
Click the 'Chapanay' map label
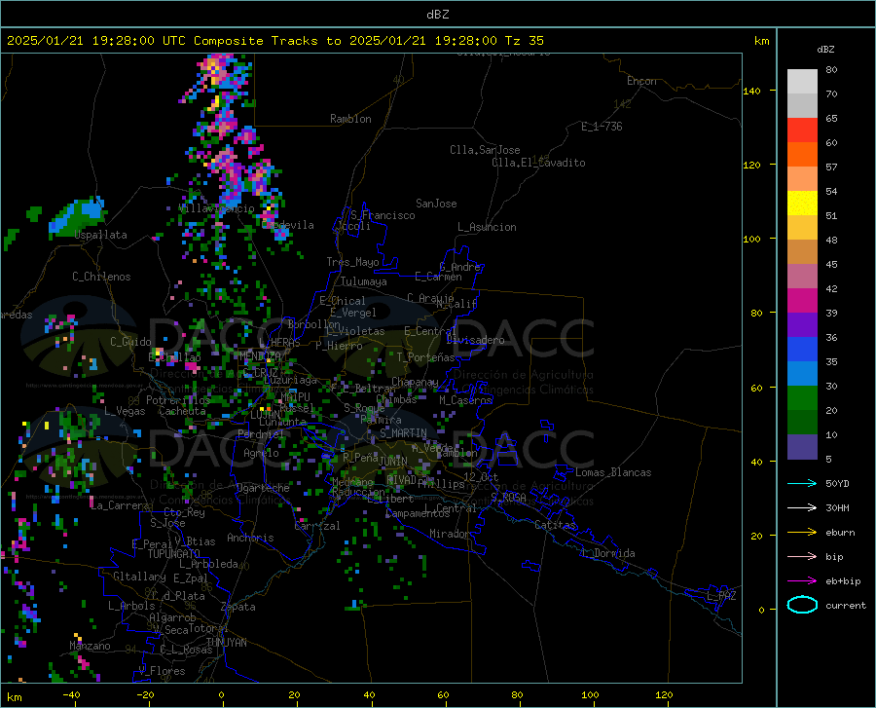tap(415, 382)
